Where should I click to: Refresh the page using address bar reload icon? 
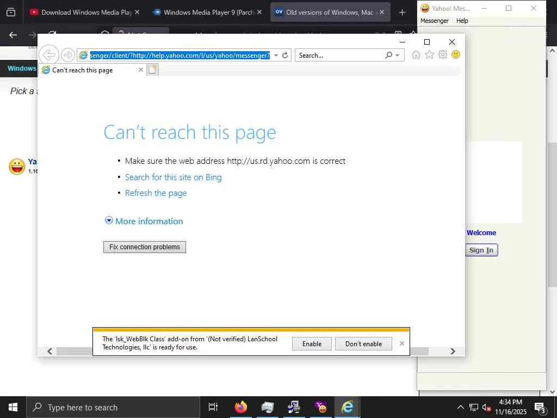click(x=285, y=55)
